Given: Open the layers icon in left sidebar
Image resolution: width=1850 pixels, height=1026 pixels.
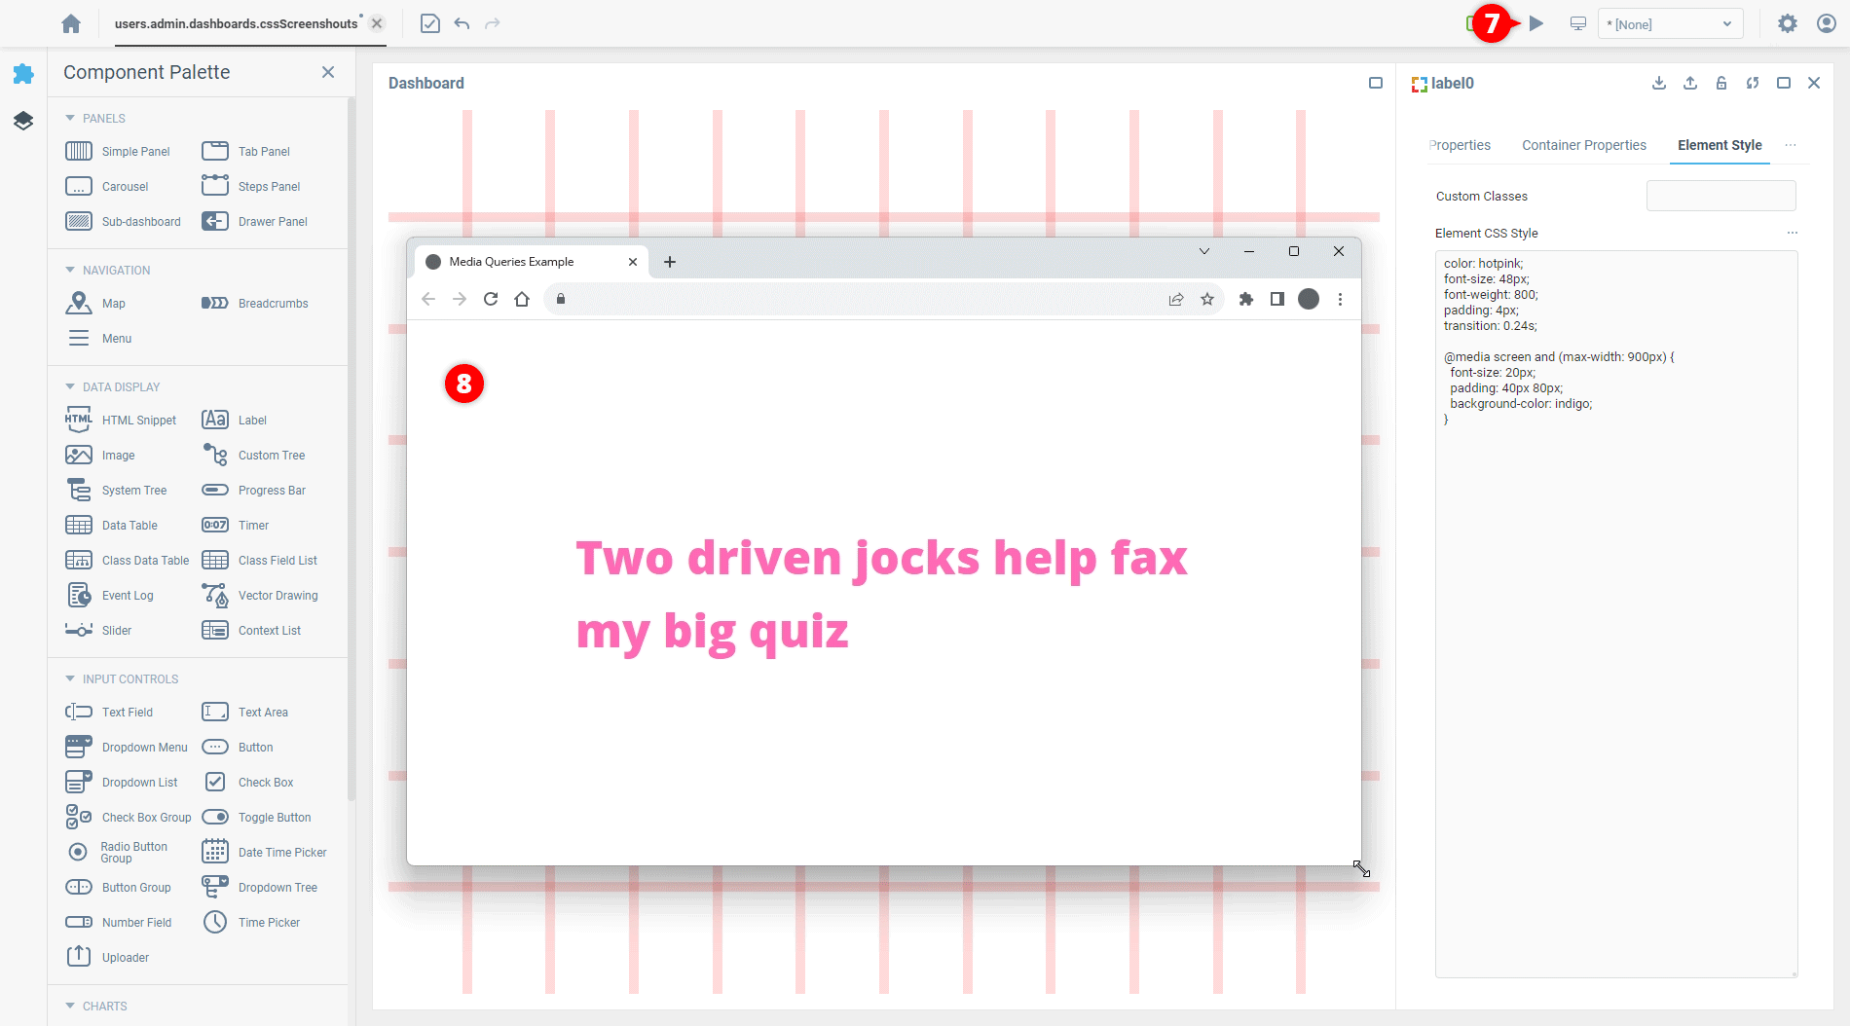Looking at the screenshot, I should pyautogui.click(x=23, y=120).
